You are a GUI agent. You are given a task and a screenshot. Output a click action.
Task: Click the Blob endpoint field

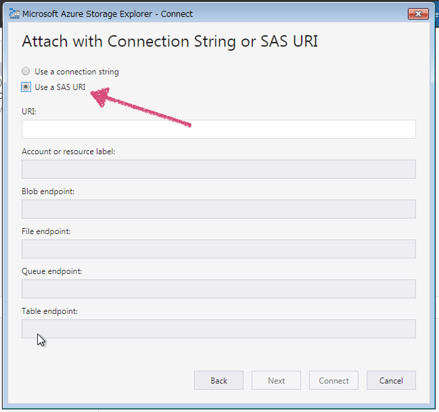pyautogui.click(x=219, y=209)
